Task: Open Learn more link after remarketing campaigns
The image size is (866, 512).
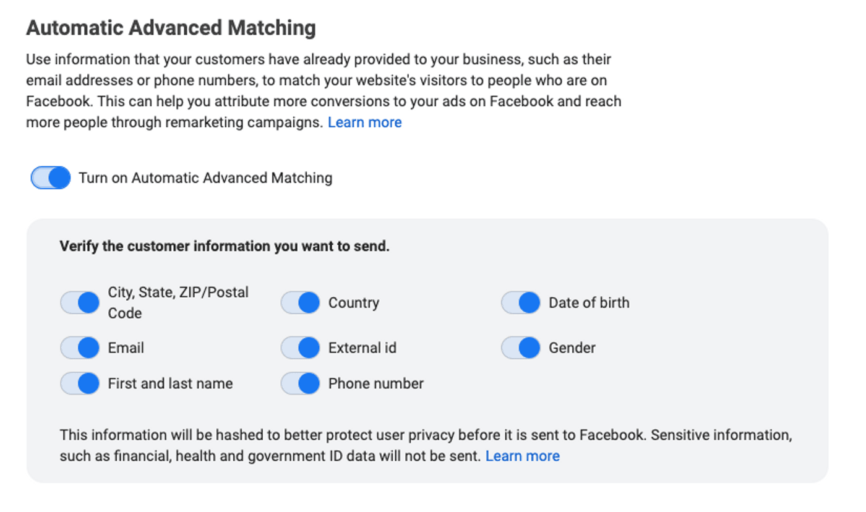Action: (x=364, y=122)
